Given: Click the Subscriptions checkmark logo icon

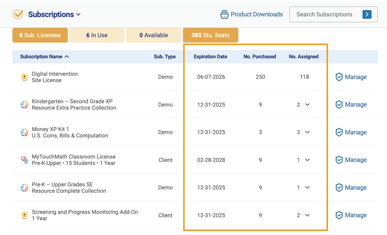Looking at the screenshot, I should (18, 14).
